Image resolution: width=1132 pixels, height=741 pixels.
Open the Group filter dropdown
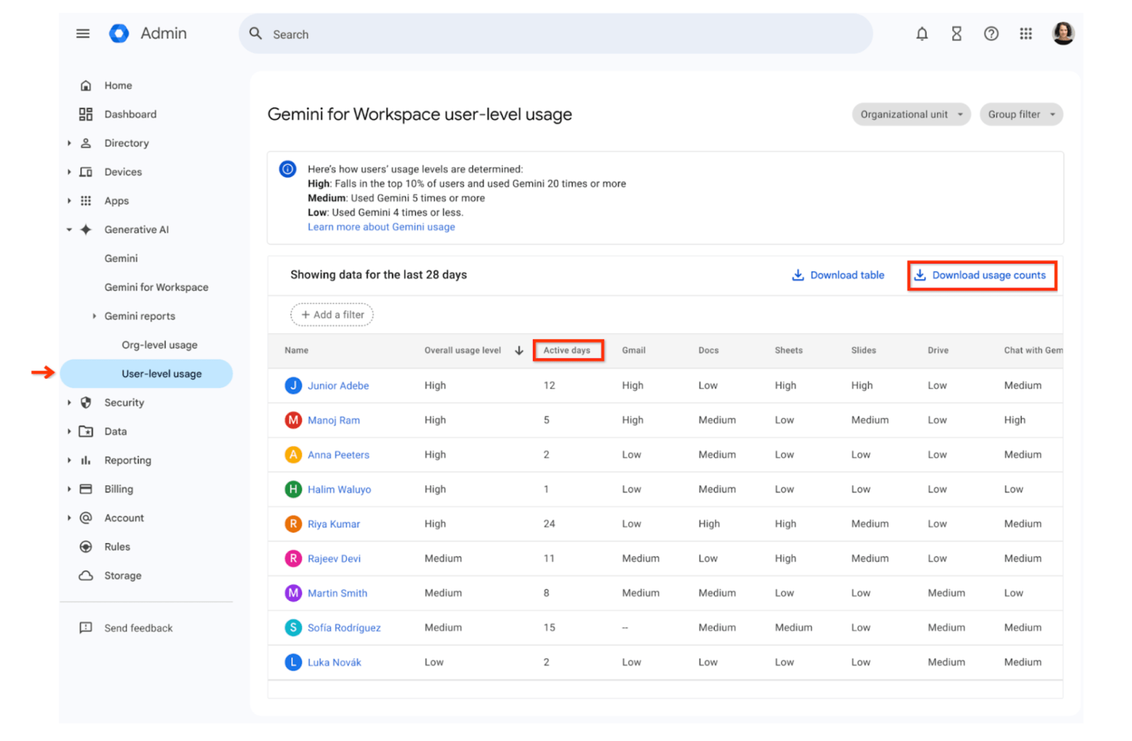[x=1021, y=114]
